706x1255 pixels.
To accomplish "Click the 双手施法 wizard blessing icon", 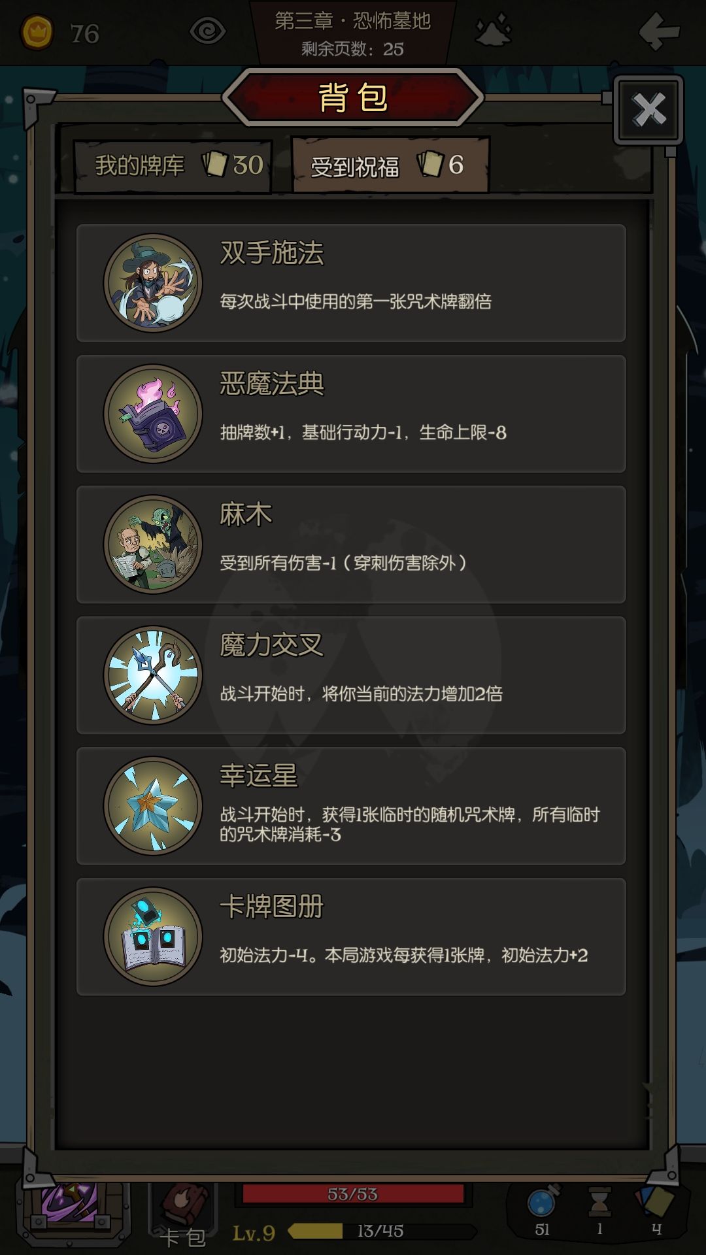I will click(153, 283).
